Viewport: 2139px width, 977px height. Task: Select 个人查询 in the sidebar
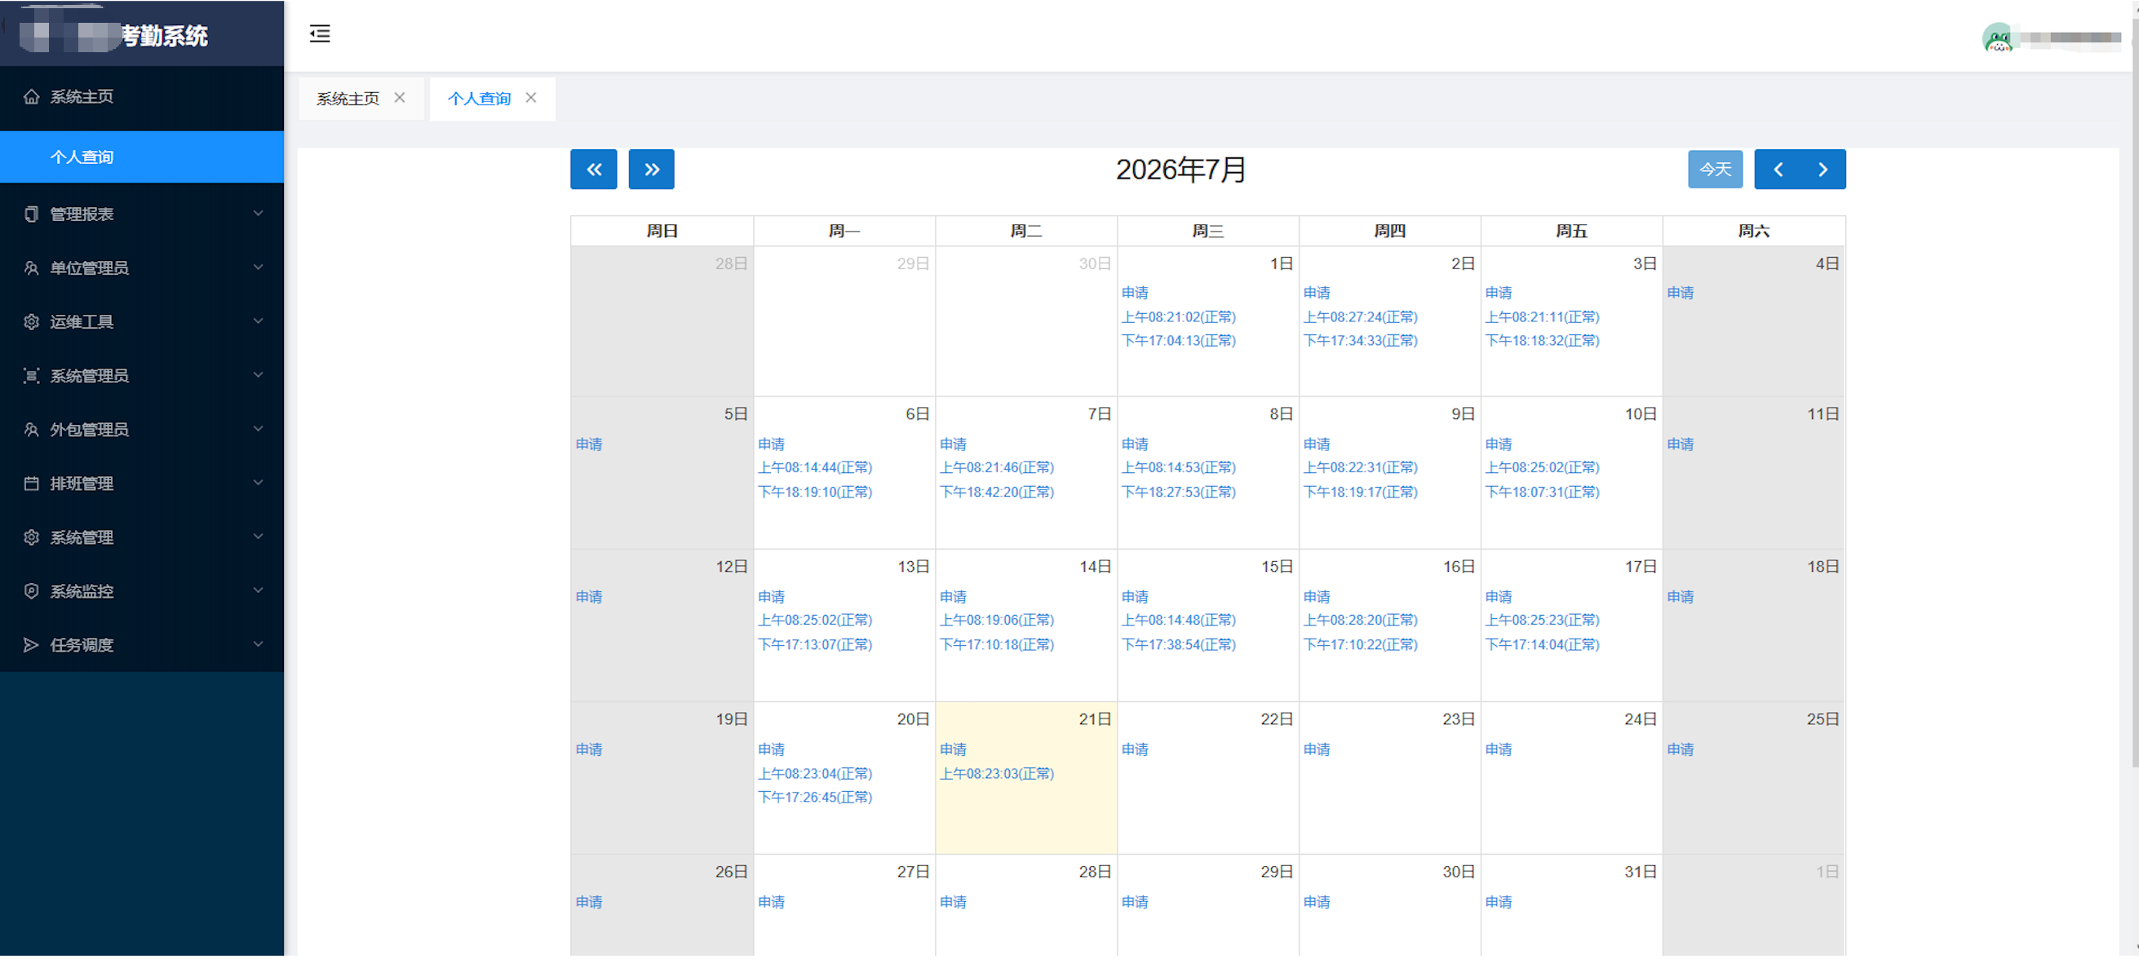tap(142, 157)
